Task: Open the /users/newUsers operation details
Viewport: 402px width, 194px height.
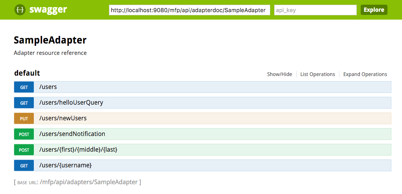Action: point(63,118)
